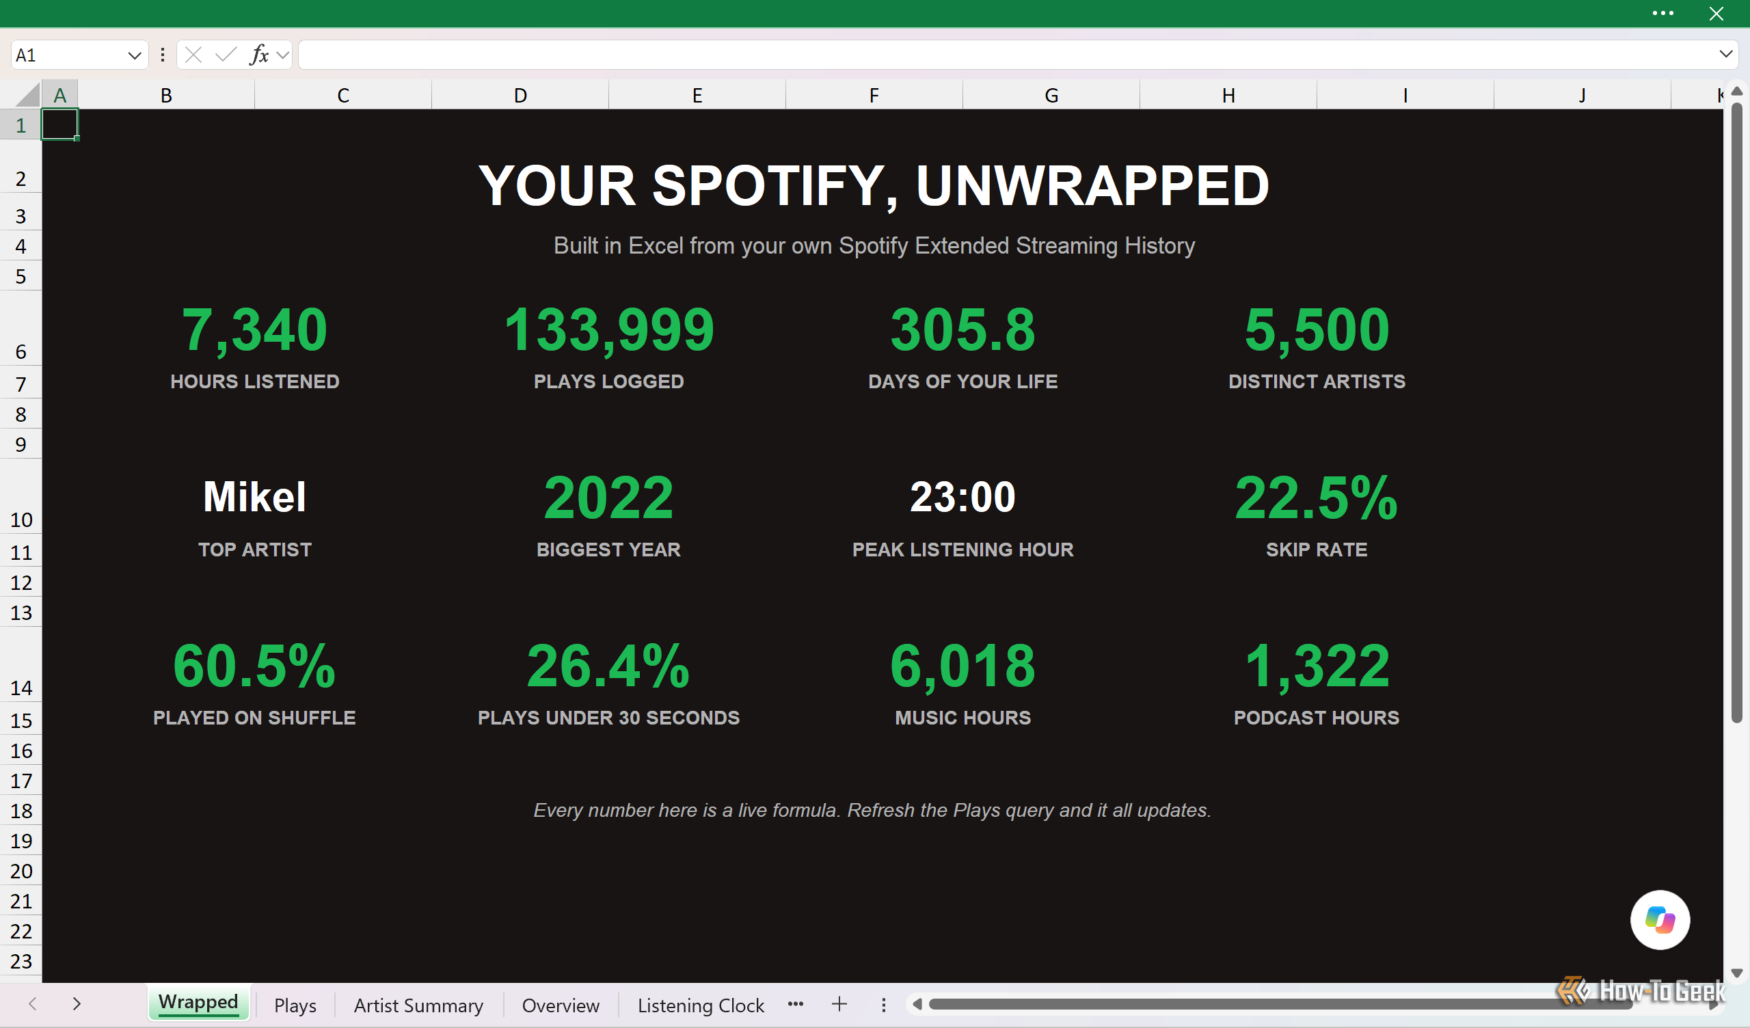Select column H header
Screen dimensions: 1750x1028
[1228, 95]
